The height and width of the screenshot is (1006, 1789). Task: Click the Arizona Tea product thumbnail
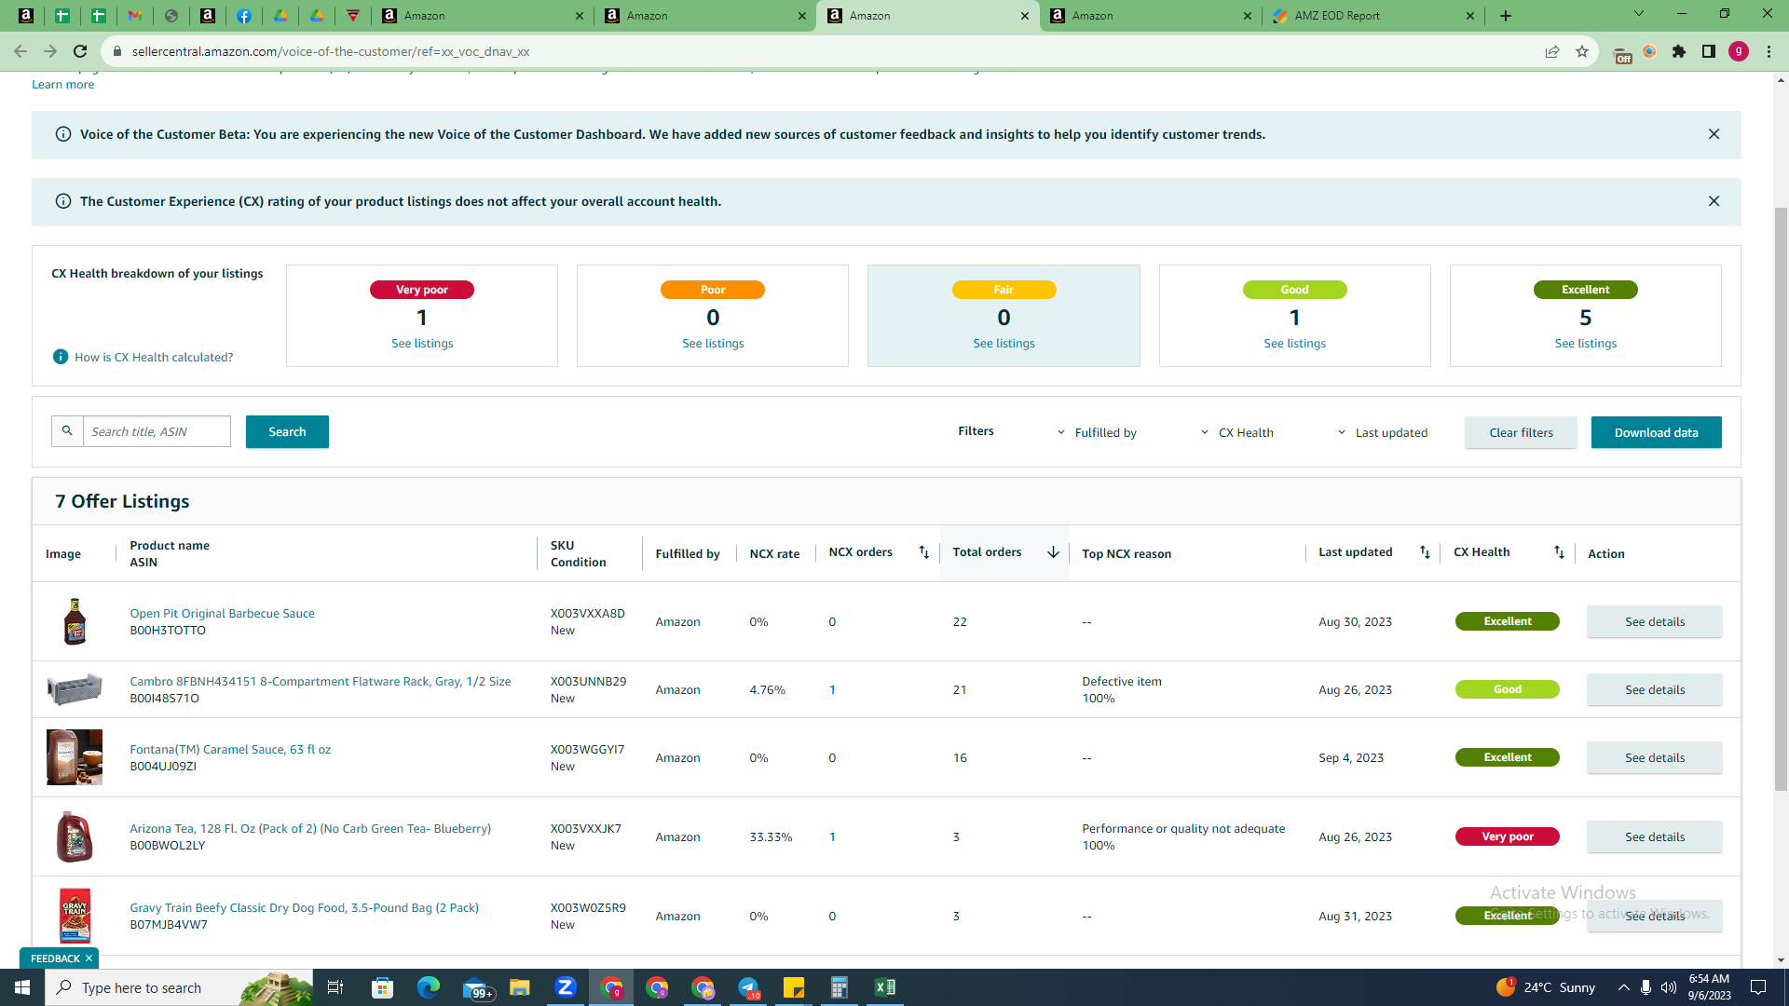tap(75, 836)
